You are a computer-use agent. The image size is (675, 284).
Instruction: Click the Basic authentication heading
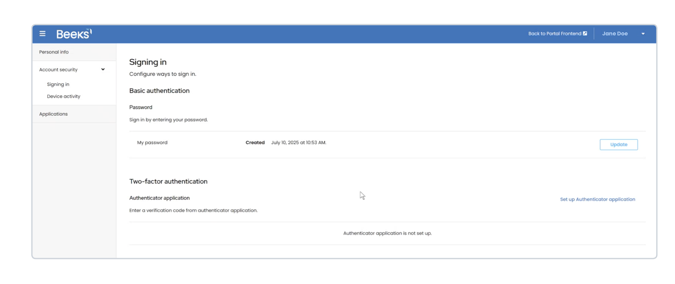pyautogui.click(x=159, y=91)
